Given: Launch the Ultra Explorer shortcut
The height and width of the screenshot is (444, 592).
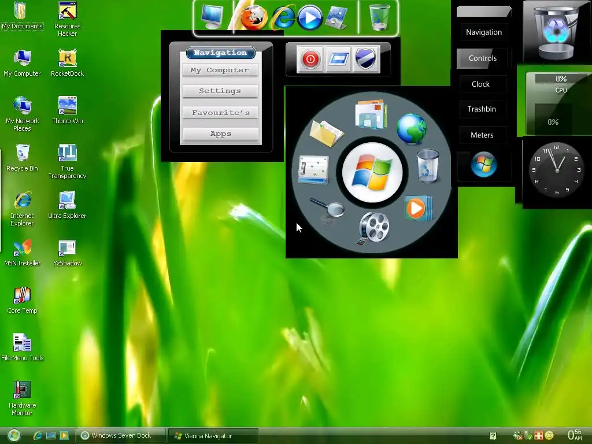Looking at the screenshot, I should pyautogui.click(x=67, y=205).
